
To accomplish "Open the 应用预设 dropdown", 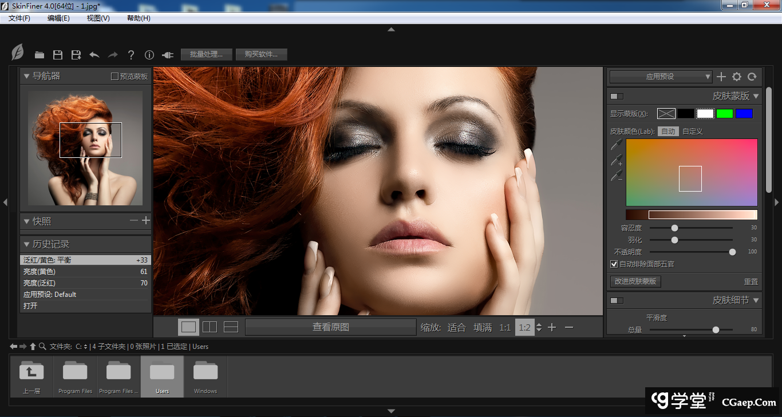I will click(x=661, y=77).
